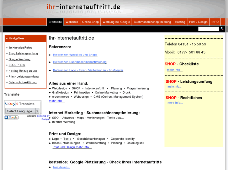
Task: Open the Datenschutzerklärung link
Action: coord(23,82)
